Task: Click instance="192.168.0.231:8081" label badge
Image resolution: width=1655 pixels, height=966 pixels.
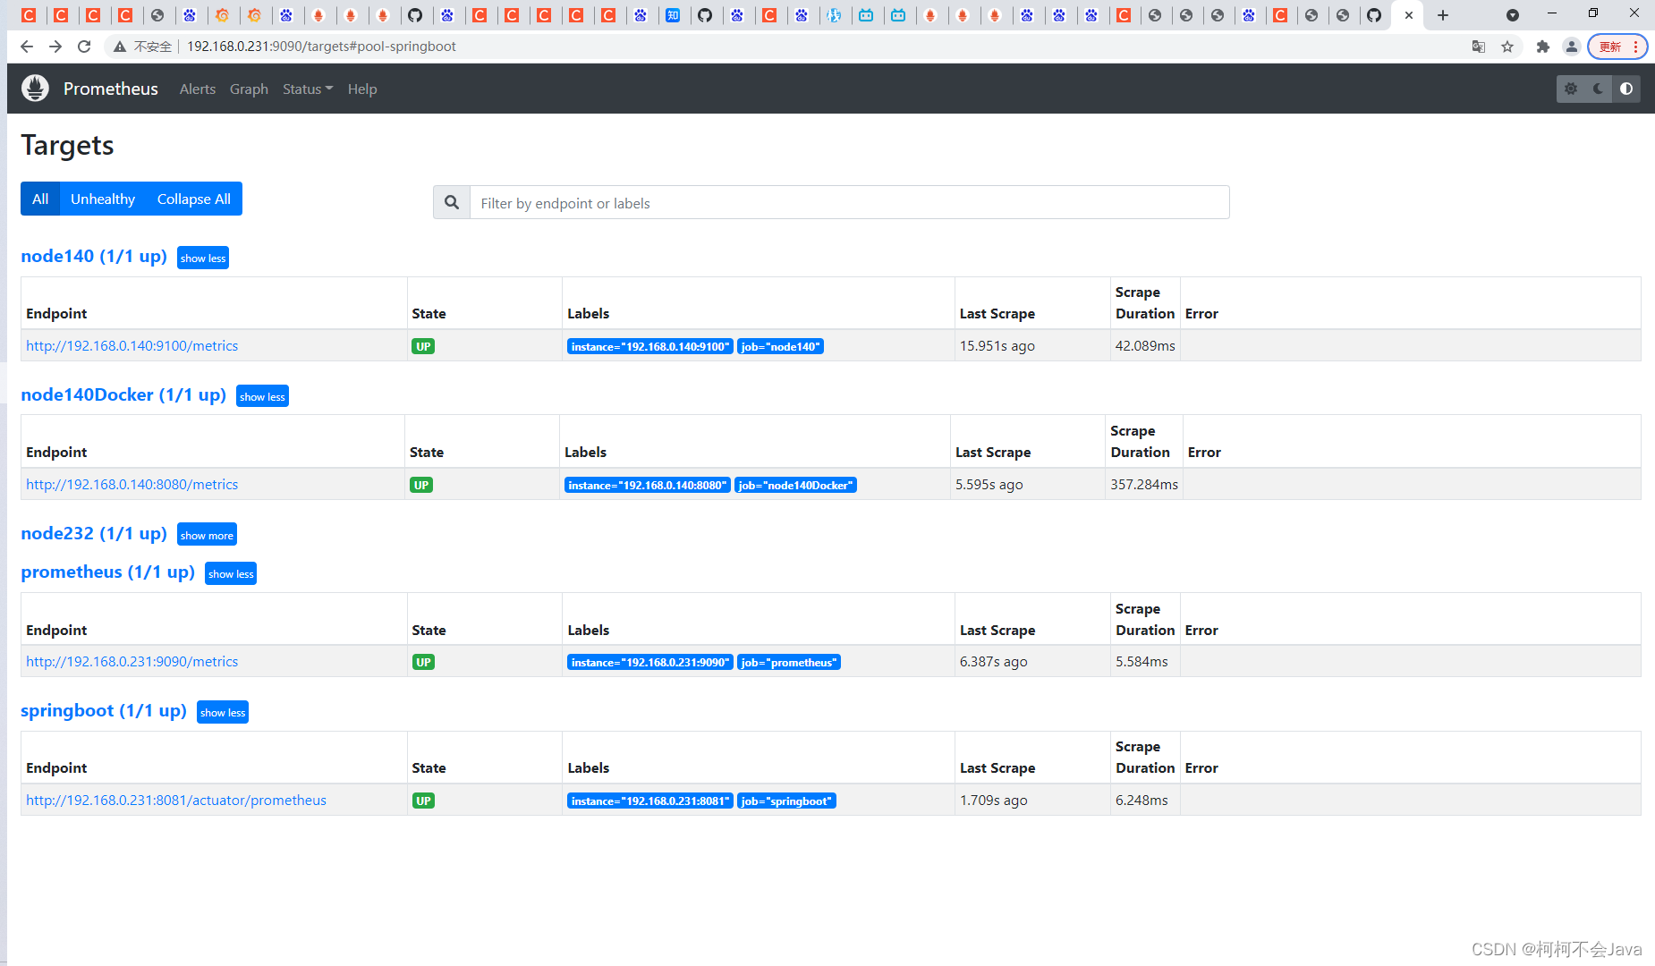Action: coord(650,801)
